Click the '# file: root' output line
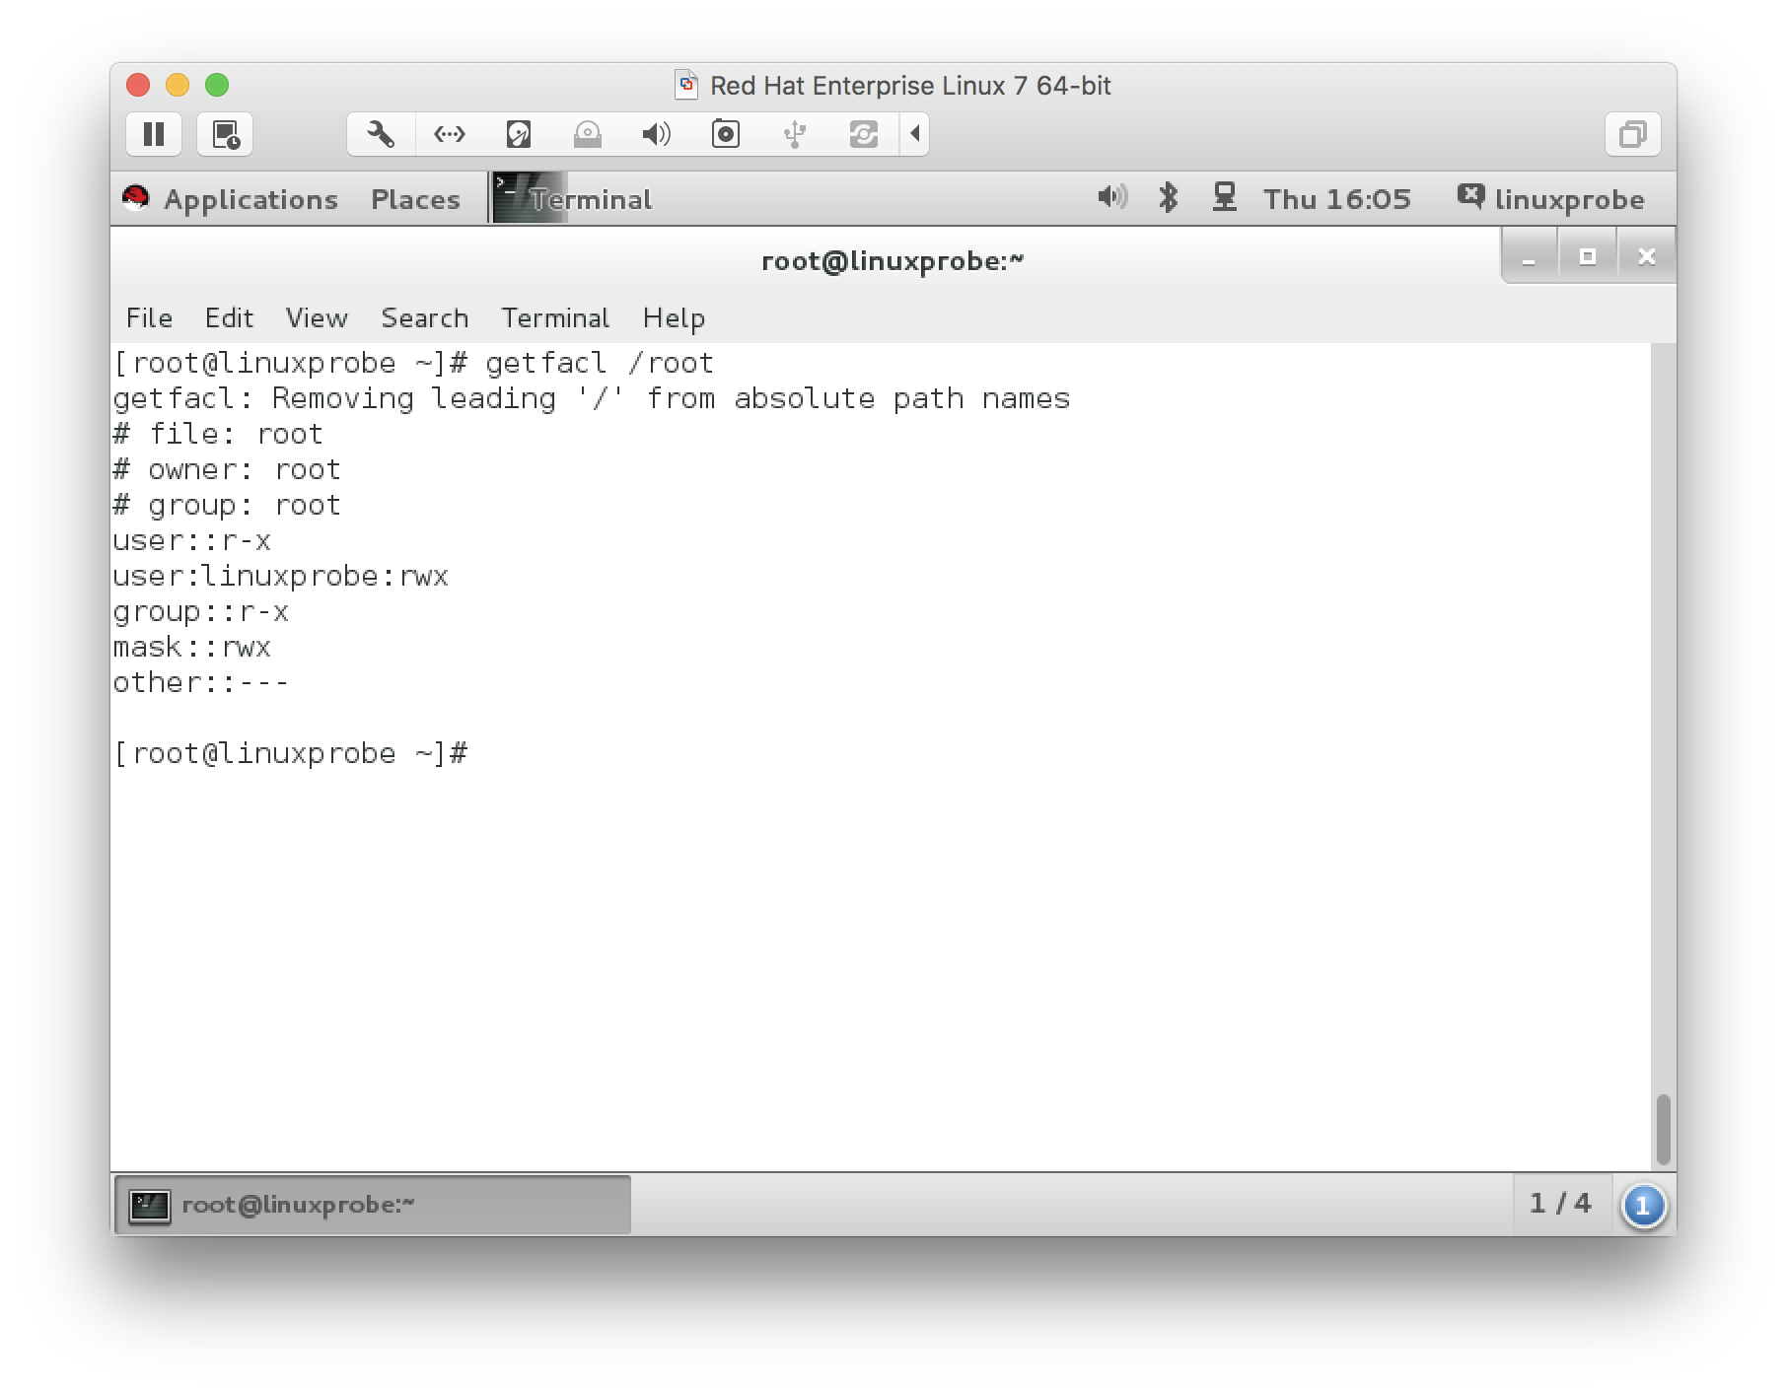Image resolution: width=1787 pixels, height=1394 pixels. coord(218,434)
